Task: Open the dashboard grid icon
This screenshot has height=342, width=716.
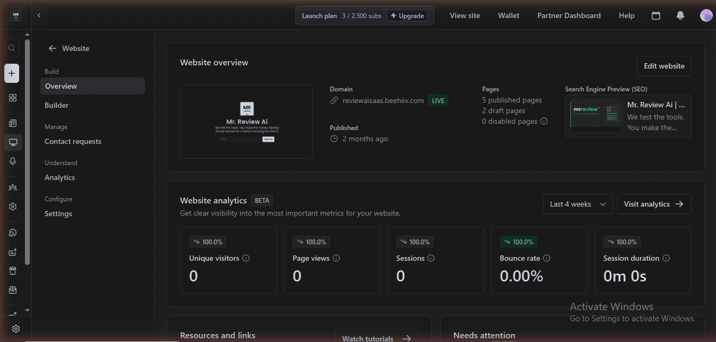Action: coord(13,98)
